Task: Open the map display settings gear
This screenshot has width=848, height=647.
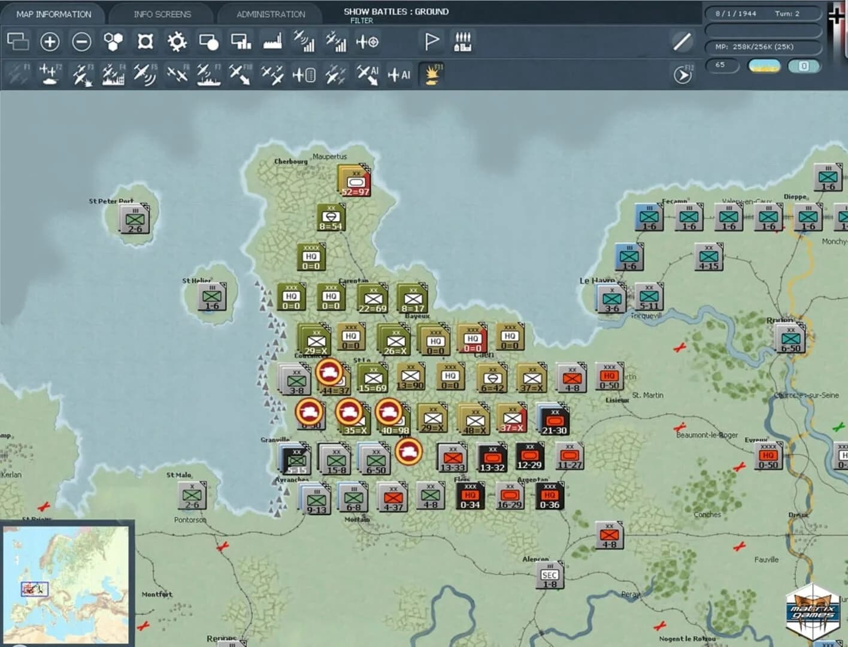Action: coord(177,42)
